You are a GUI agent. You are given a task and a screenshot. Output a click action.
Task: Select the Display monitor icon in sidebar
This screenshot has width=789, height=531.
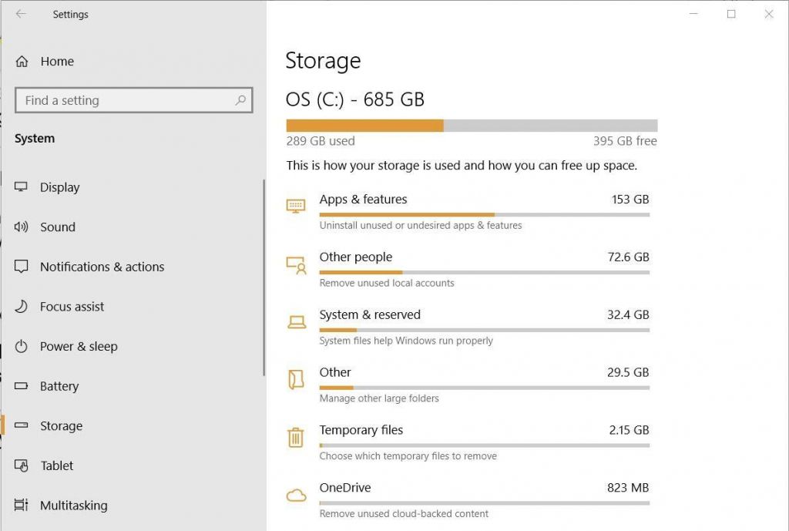point(22,187)
